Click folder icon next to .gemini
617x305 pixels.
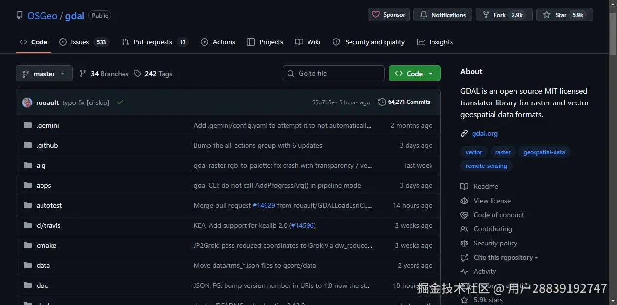[28, 125]
